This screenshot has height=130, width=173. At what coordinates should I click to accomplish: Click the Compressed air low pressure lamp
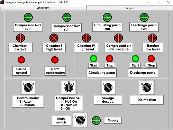click(118, 38)
